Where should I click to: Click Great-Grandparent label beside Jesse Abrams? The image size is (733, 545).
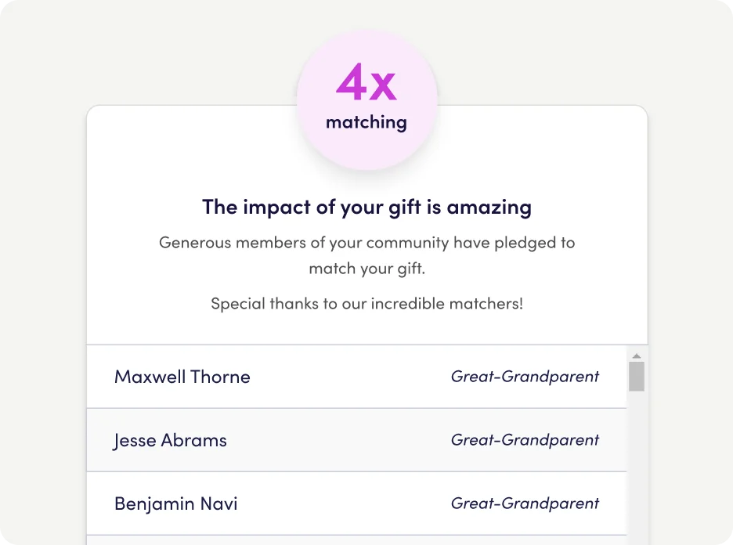point(525,440)
